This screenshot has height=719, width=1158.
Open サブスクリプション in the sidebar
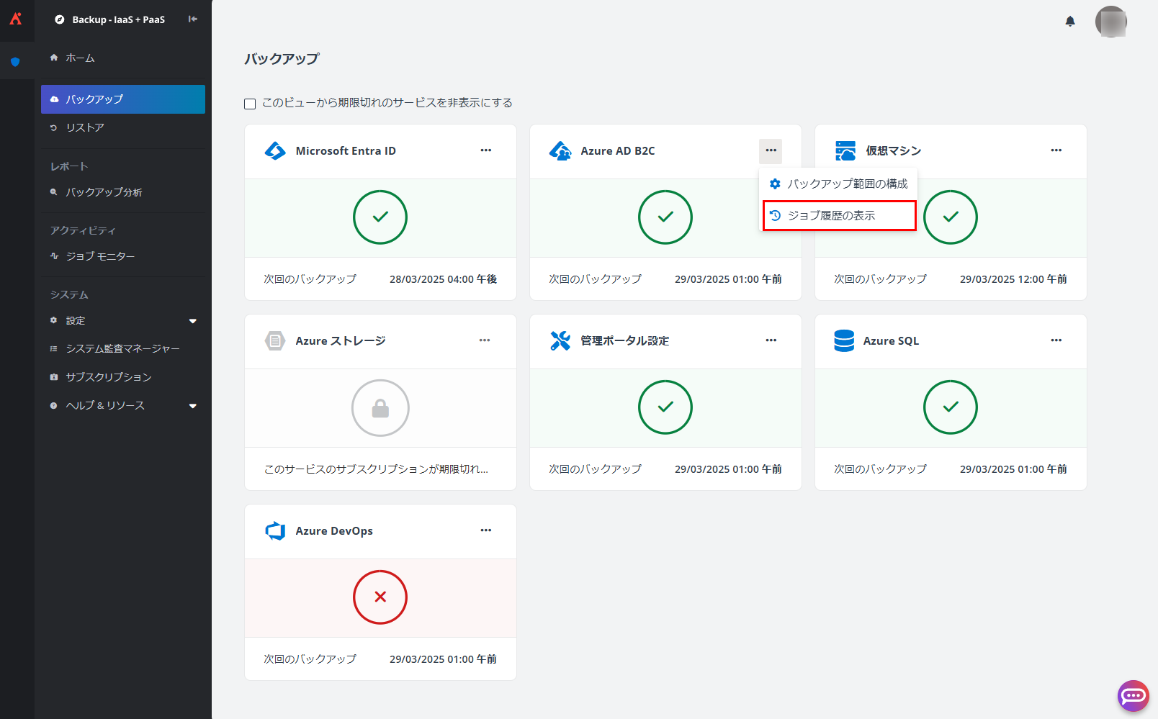123,377
